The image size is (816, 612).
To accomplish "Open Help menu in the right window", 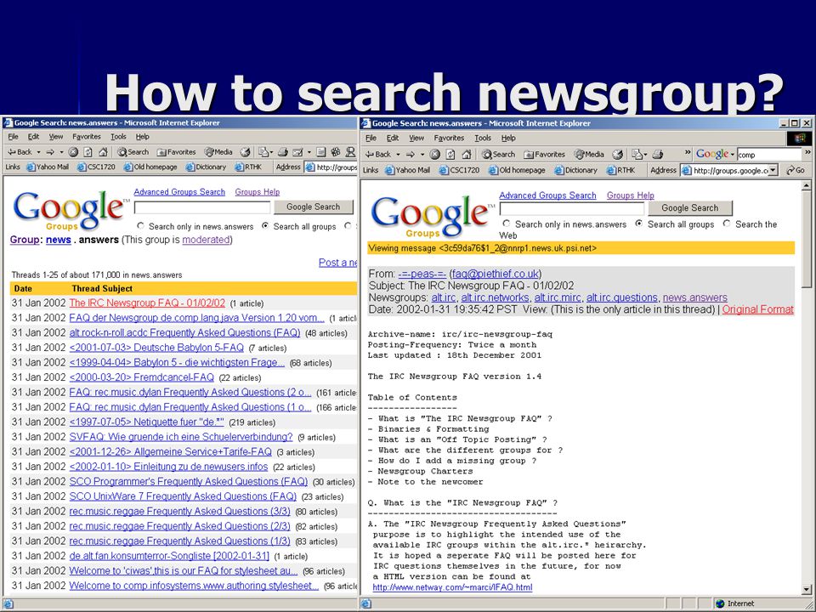I will tap(508, 138).
